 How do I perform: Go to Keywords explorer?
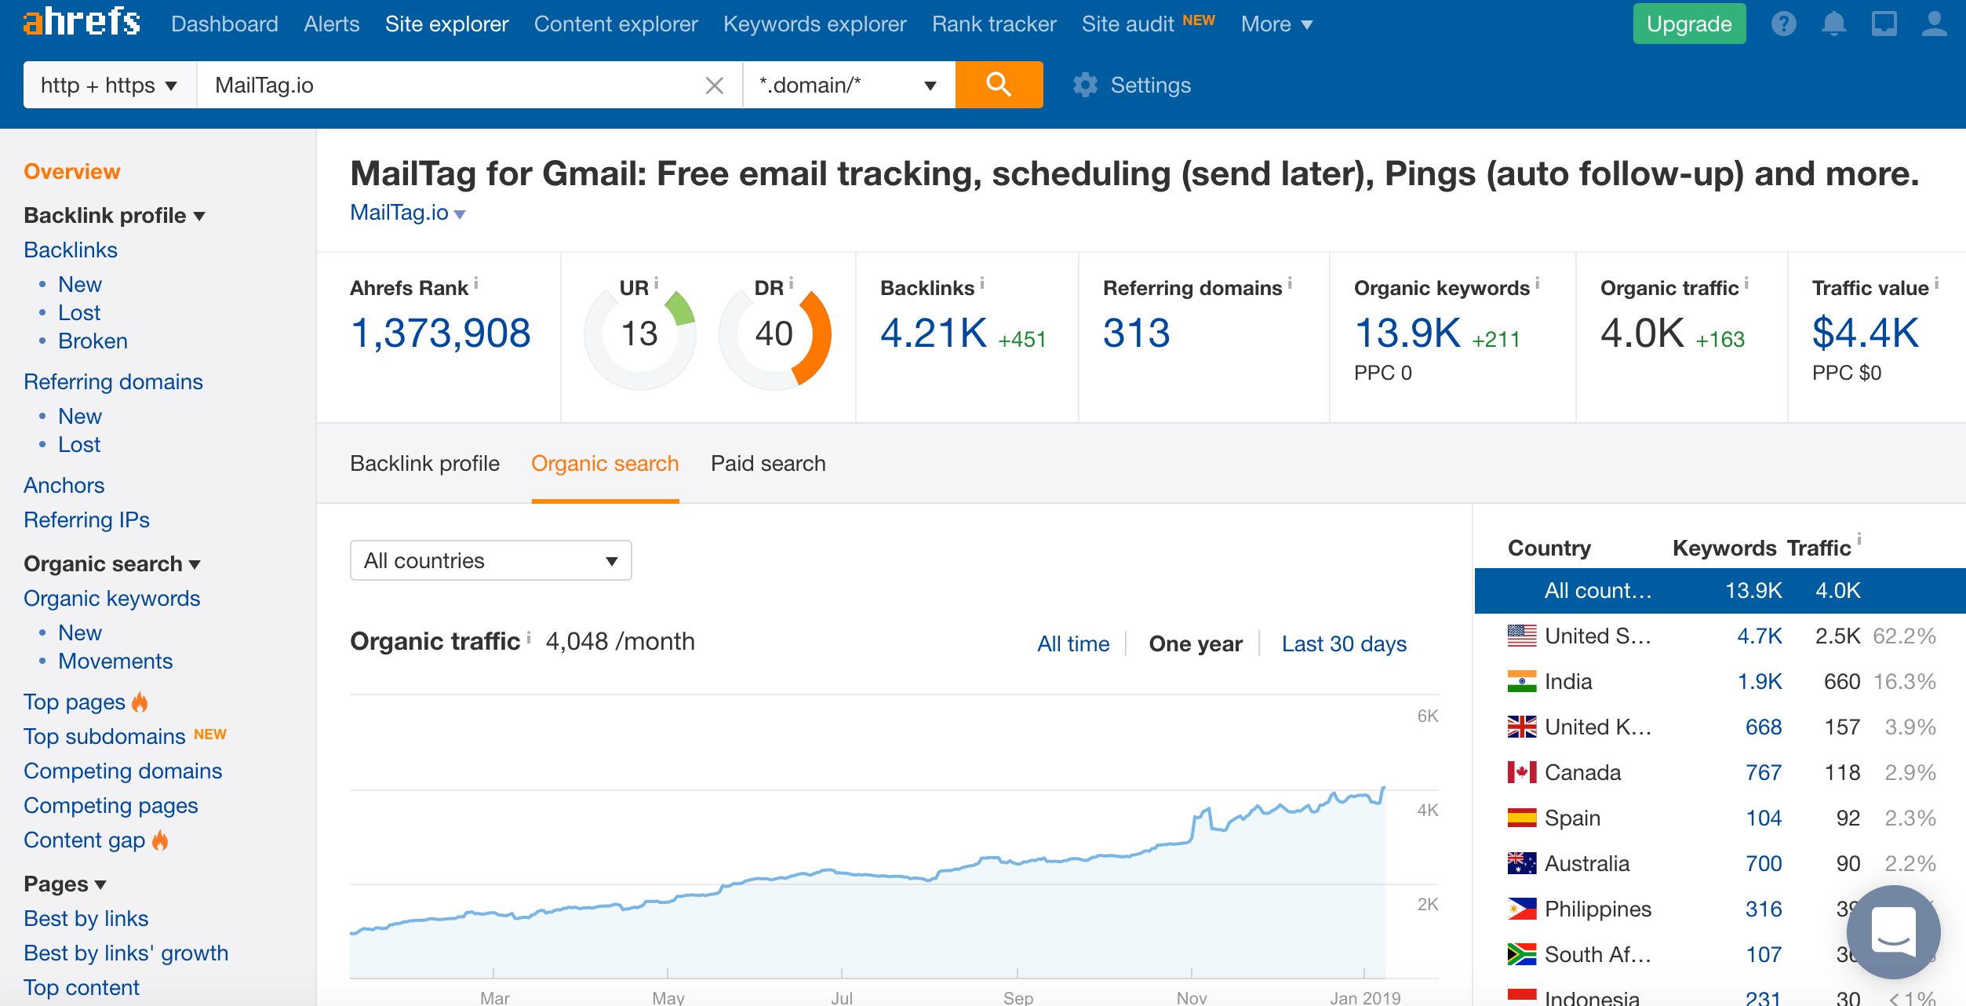click(814, 24)
